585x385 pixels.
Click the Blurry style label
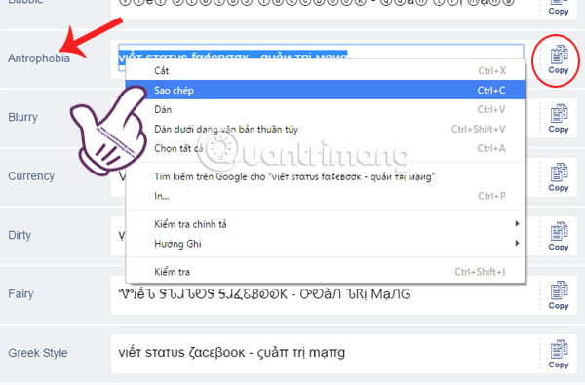pos(22,117)
